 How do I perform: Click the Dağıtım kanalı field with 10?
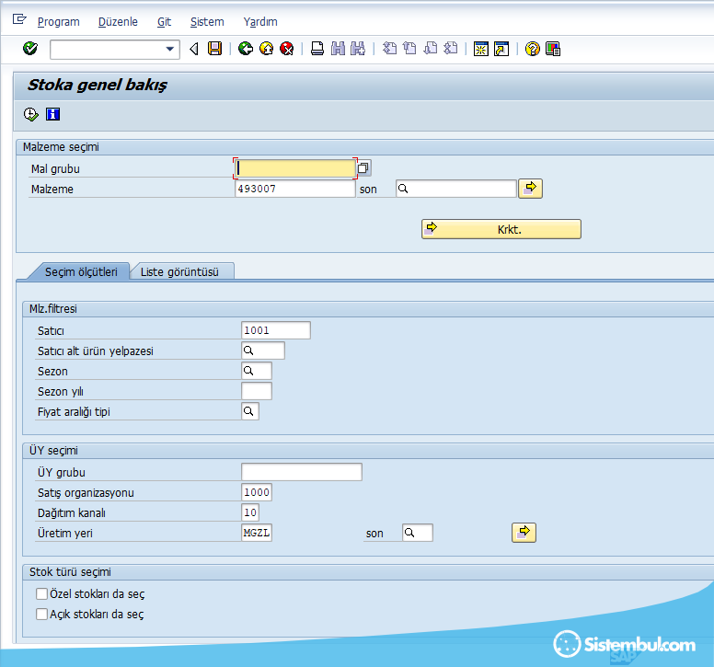(x=250, y=512)
